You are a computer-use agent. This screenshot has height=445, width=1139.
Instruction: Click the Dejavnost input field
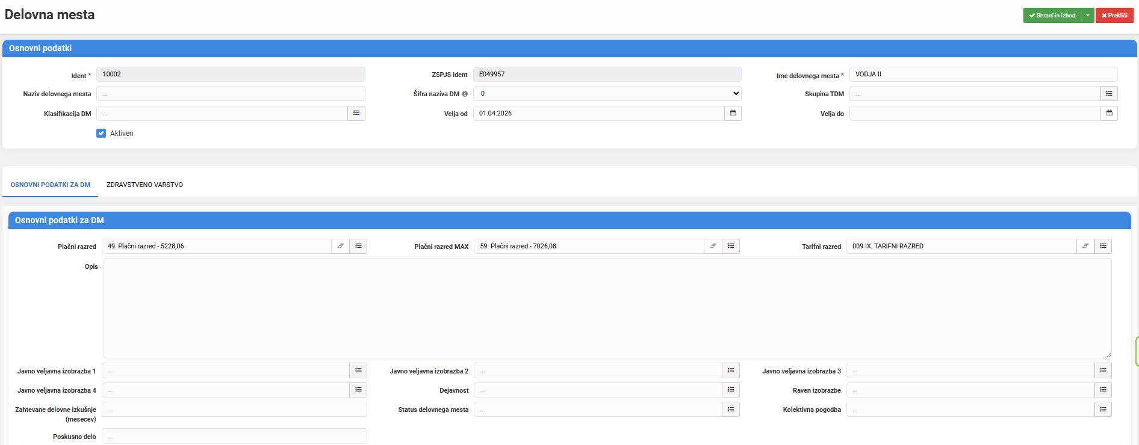click(598, 390)
